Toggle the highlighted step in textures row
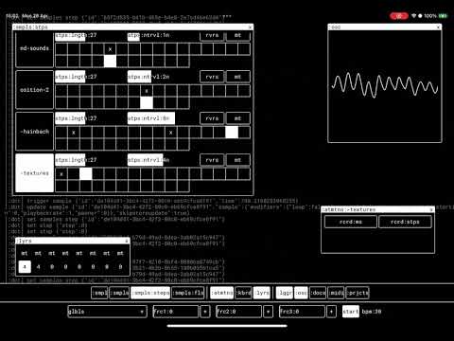Image resolution: width=454 pixels, height=341 pixels. 86,174
